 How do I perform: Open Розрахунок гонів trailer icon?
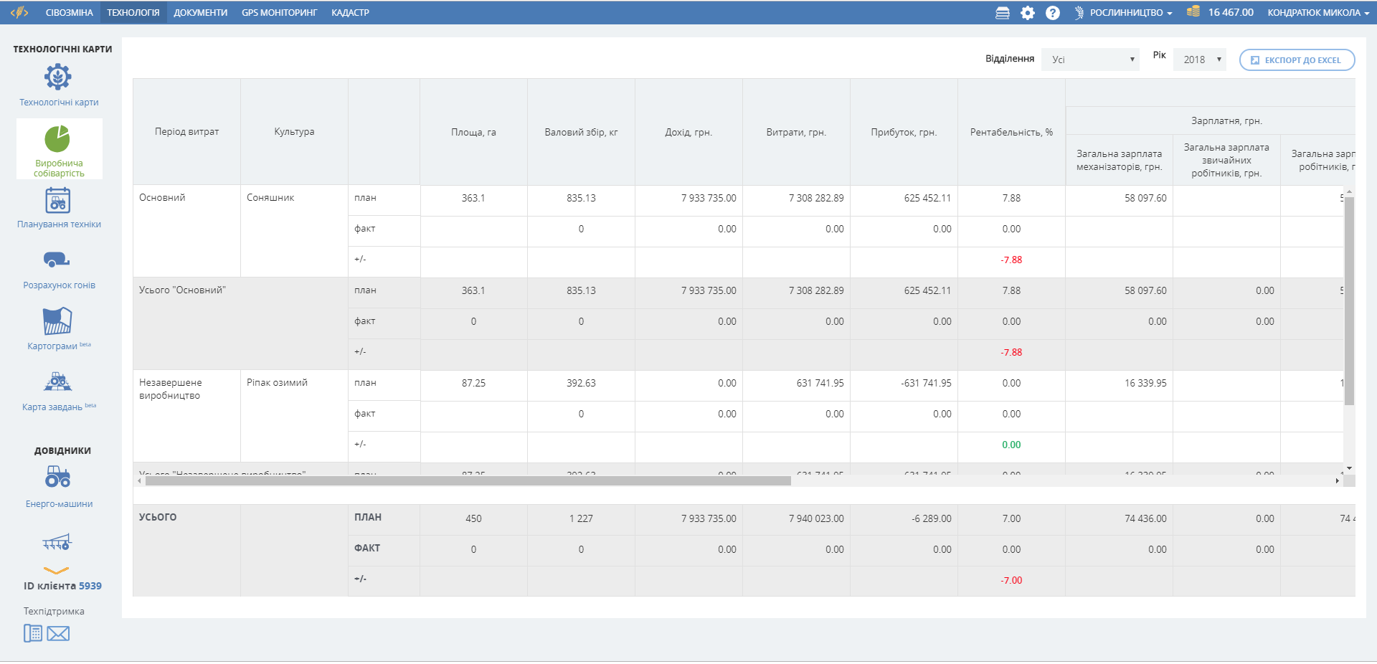pos(57,260)
